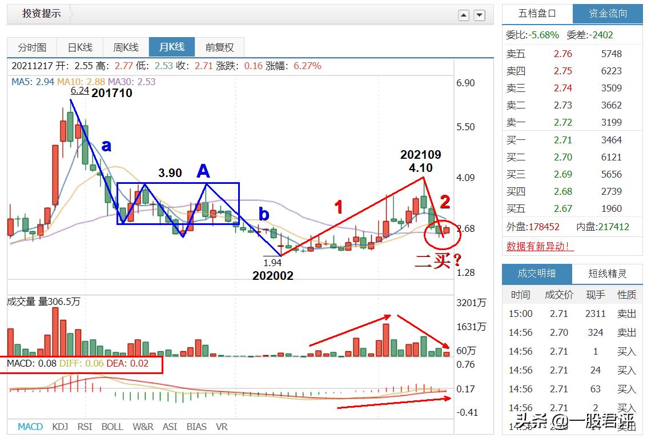
Task: Click the 成交量 量306.5万 label
Action: (x=43, y=302)
